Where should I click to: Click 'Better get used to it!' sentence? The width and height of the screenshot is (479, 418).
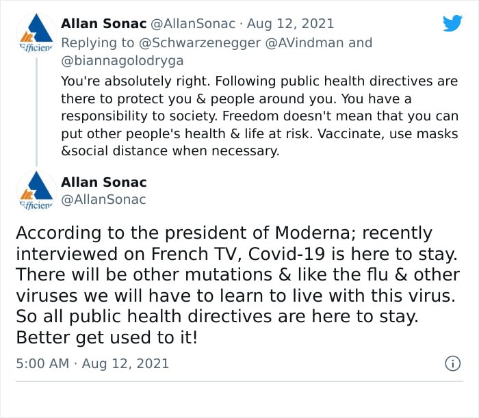tap(107, 337)
